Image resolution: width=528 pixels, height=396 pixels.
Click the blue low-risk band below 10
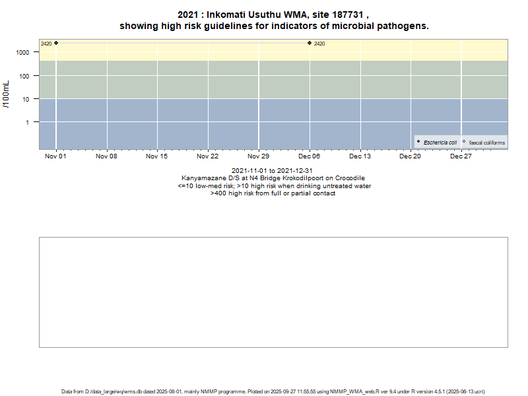click(198, 125)
